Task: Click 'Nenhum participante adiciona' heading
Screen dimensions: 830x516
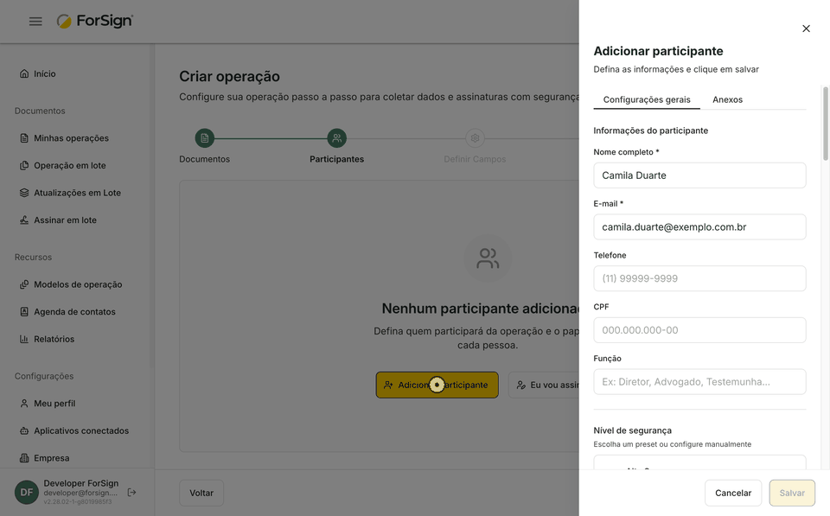Action: click(x=481, y=309)
